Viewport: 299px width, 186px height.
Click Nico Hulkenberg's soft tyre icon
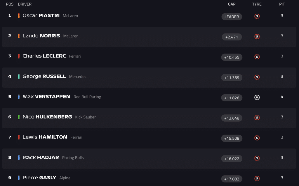pyautogui.click(x=257, y=118)
